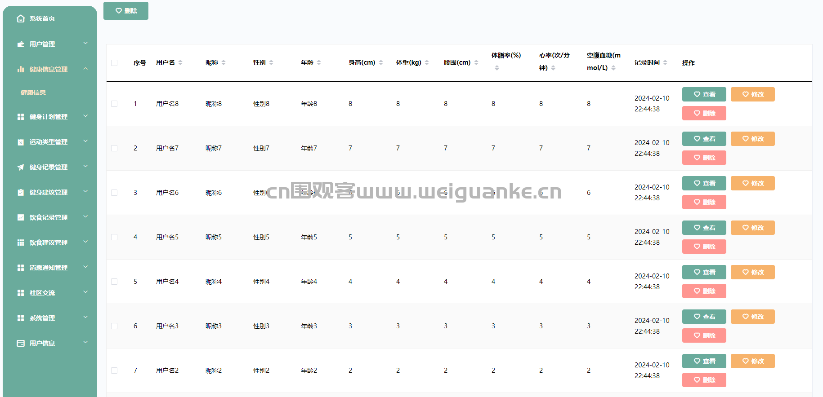The height and width of the screenshot is (397, 823).
Task: Select the checkbox for row 用户名5
Action: pyautogui.click(x=114, y=237)
